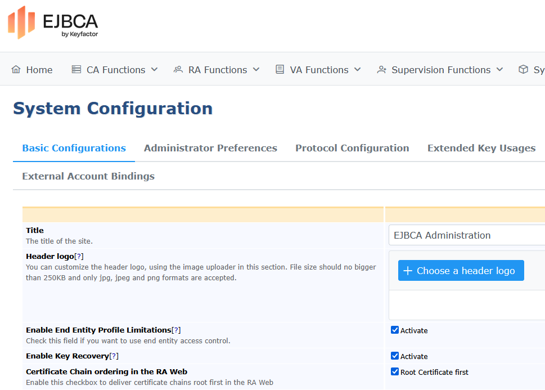Open the VA Functions dropdown chevron
The height and width of the screenshot is (390, 545).
pyautogui.click(x=357, y=70)
